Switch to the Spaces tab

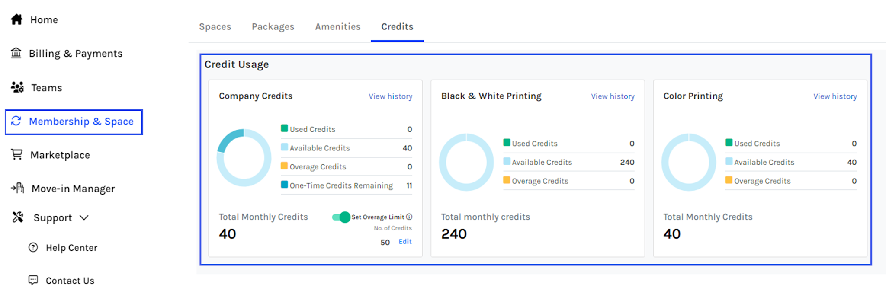coord(215,27)
